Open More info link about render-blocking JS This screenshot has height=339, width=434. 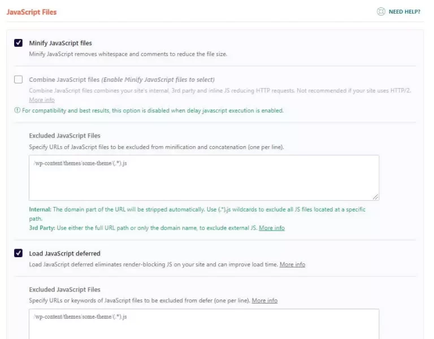[292, 265]
